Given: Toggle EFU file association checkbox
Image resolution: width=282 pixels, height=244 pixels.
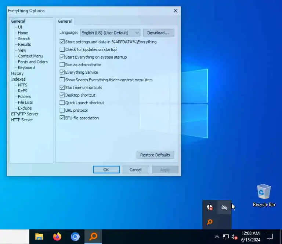Looking at the screenshot, I should click(62, 118).
